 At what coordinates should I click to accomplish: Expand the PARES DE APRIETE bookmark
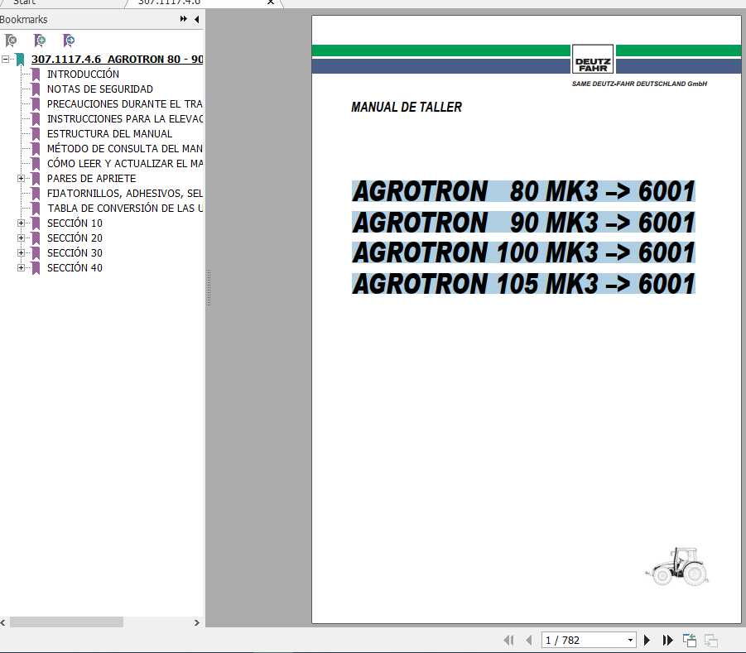(x=22, y=178)
